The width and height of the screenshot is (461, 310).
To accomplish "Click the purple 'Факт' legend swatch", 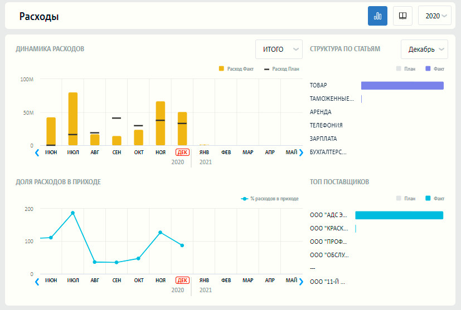I will (x=428, y=68).
